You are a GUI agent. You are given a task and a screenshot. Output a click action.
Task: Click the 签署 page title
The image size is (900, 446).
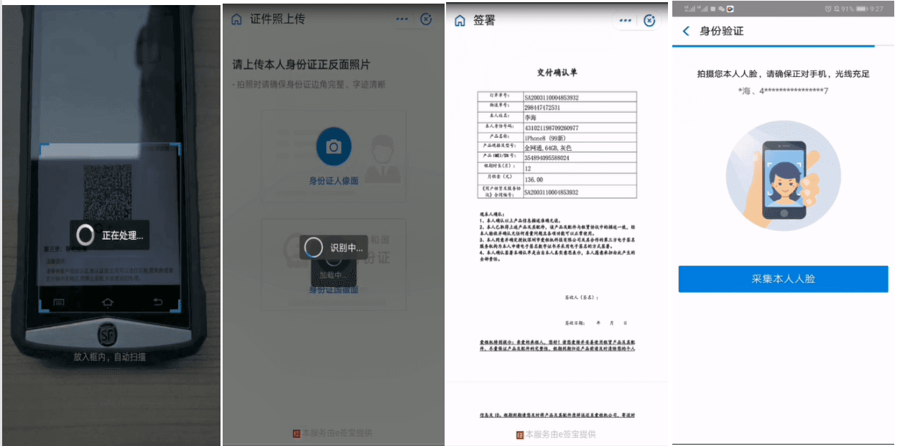point(484,21)
